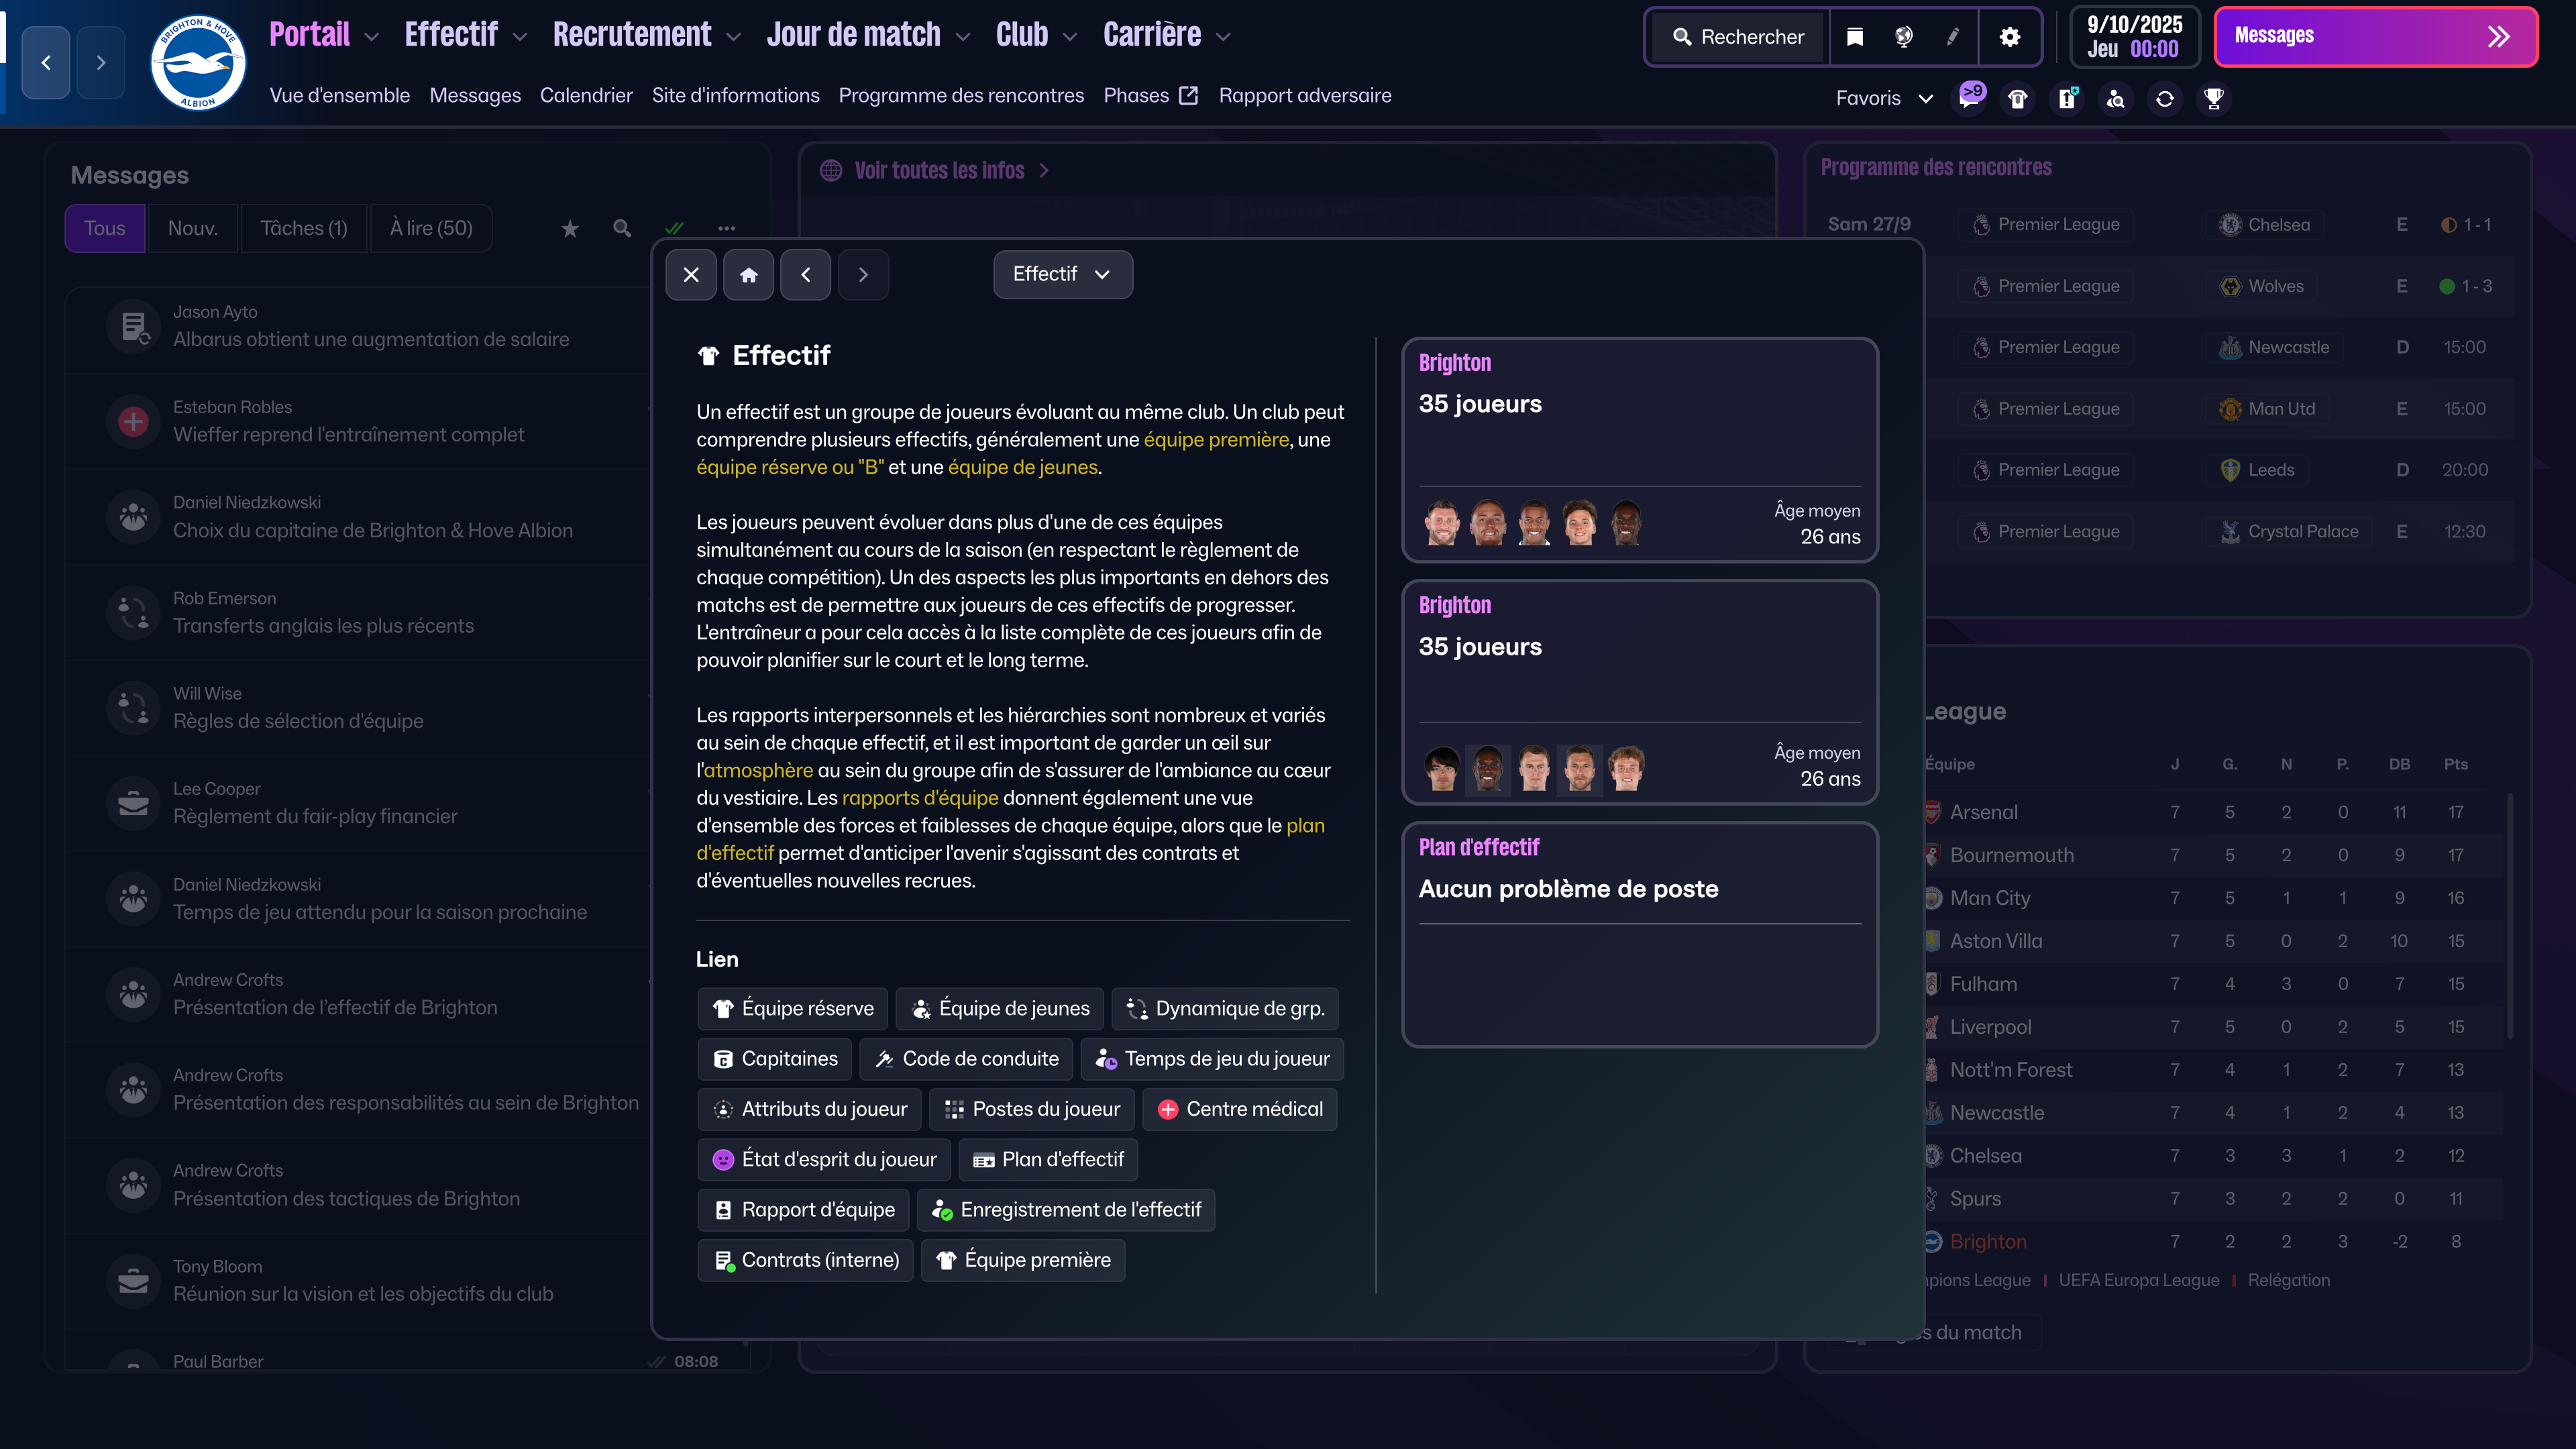The width and height of the screenshot is (2576, 1449).
Task: Select the Calendrier tab
Action: coord(586,95)
